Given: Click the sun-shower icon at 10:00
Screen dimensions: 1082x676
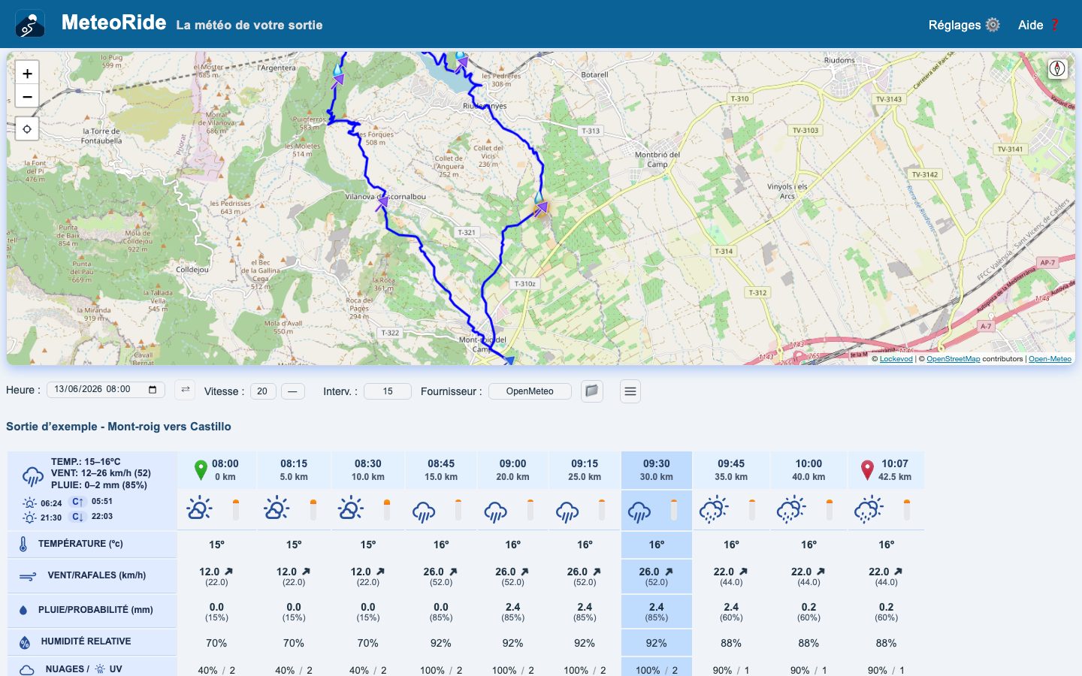Looking at the screenshot, I should [791, 509].
